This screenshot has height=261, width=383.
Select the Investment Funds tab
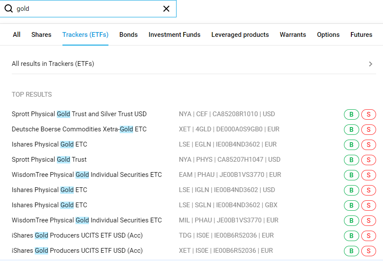click(x=174, y=35)
